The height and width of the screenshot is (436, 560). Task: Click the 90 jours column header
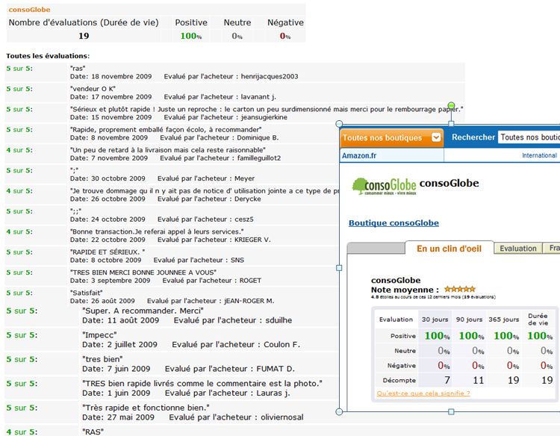469,320
